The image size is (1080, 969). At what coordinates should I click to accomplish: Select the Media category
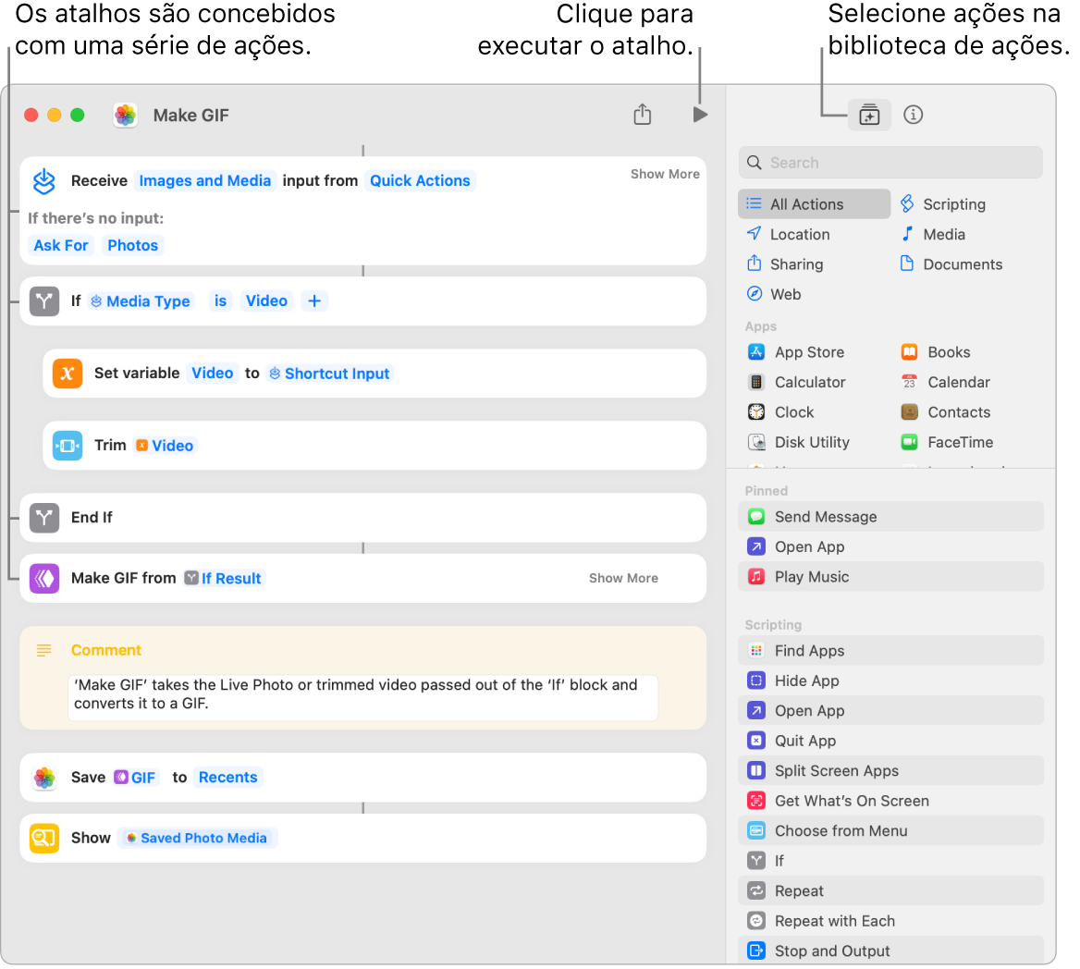pyautogui.click(x=933, y=234)
